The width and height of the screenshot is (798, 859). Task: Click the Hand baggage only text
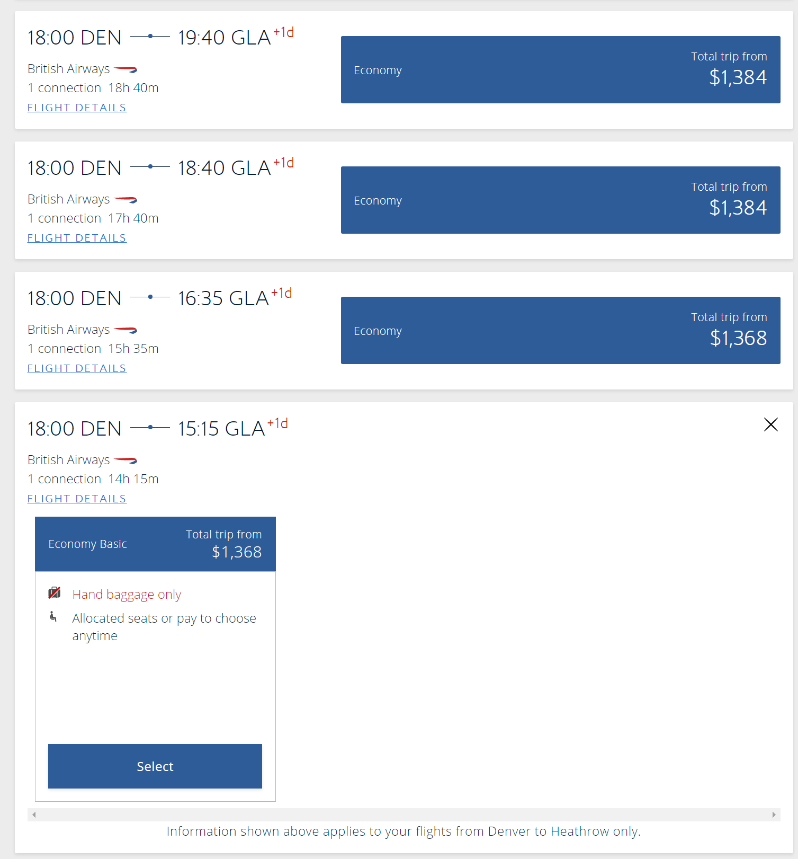(127, 595)
